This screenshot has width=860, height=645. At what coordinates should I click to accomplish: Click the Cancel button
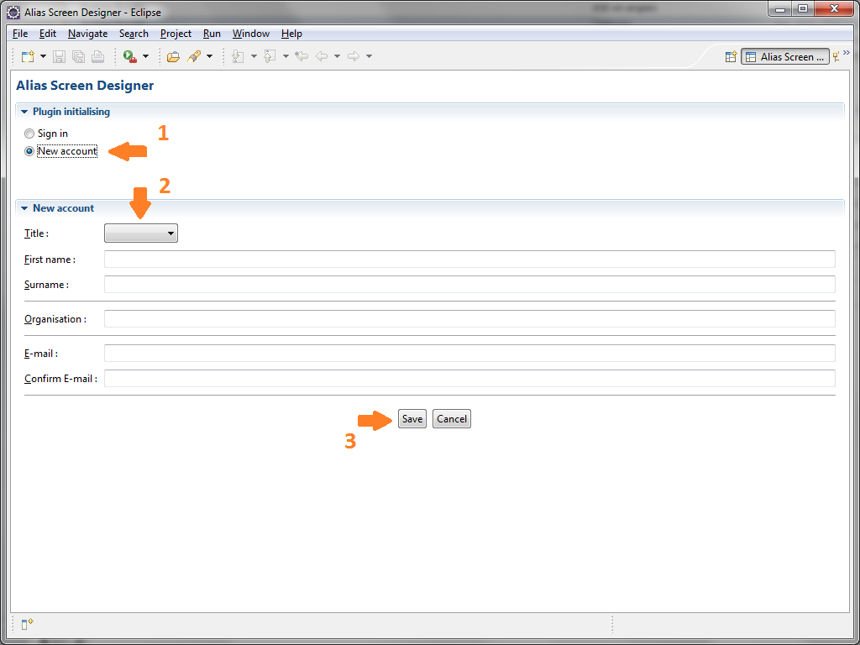(452, 419)
